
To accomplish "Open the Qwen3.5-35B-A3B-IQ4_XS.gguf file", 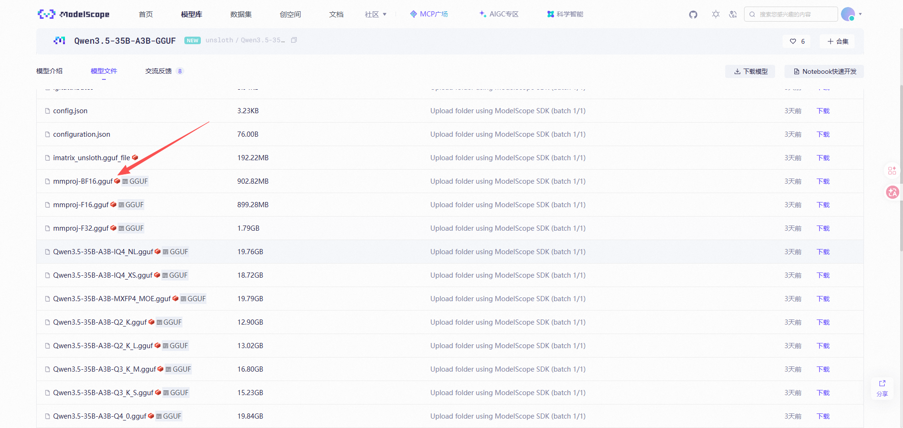I will (103, 275).
